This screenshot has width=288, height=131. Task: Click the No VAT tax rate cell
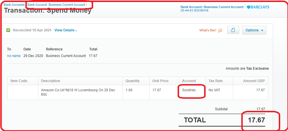click(219, 92)
